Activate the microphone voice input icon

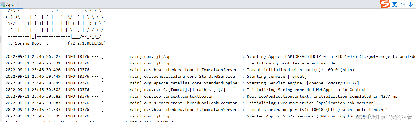point(411,5)
